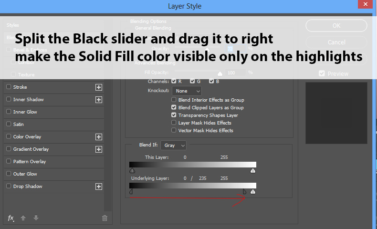The image size is (377, 229).
Task: Check Layer Mask Hides Effects
Action: coord(174,123)
